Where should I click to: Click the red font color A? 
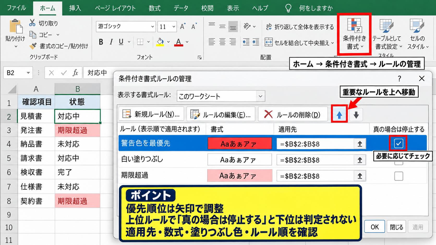click(x=179, y=42)
